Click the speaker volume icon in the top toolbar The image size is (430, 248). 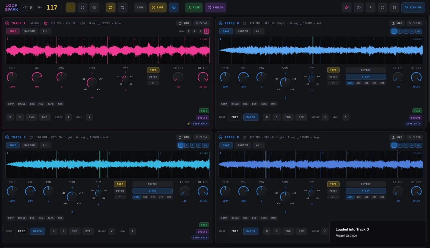(94, 8)
